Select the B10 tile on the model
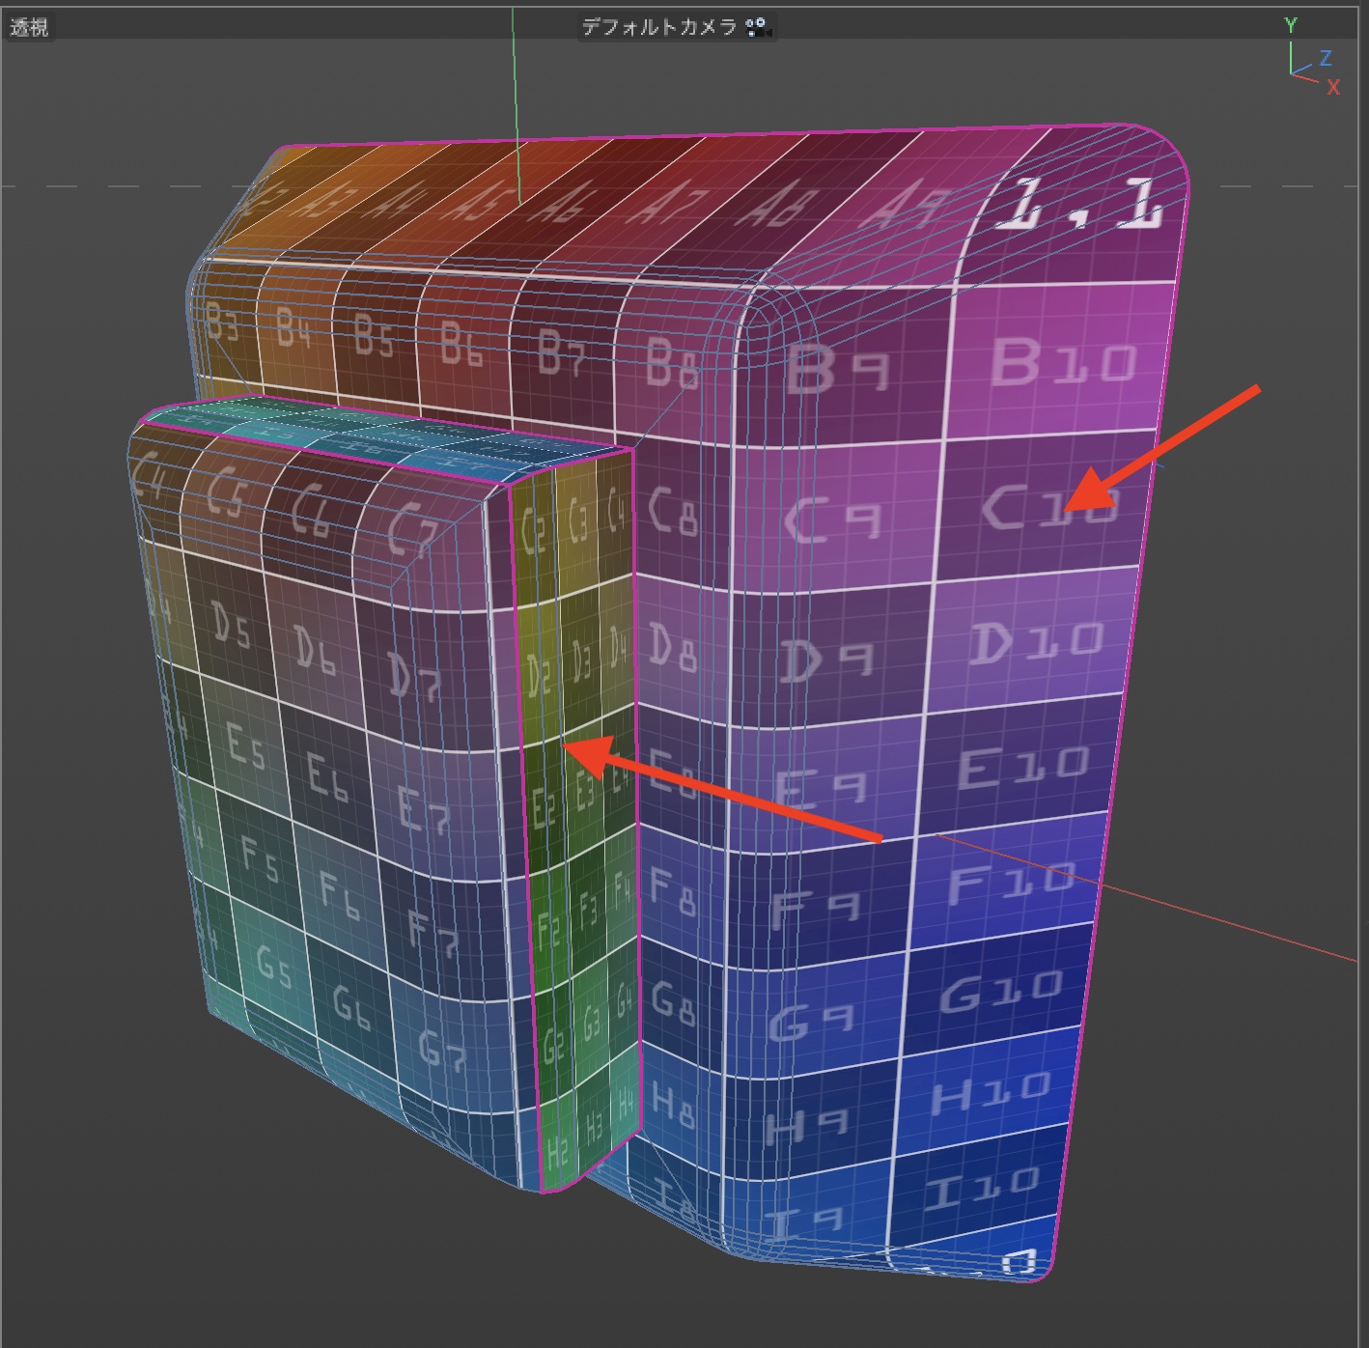The image size is (1369, 1348). (1062, 362)
